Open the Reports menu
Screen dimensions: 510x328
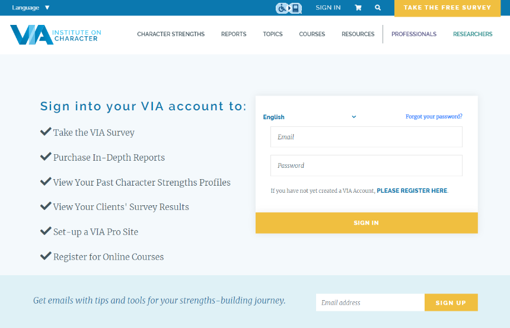[x=234, y=34]
